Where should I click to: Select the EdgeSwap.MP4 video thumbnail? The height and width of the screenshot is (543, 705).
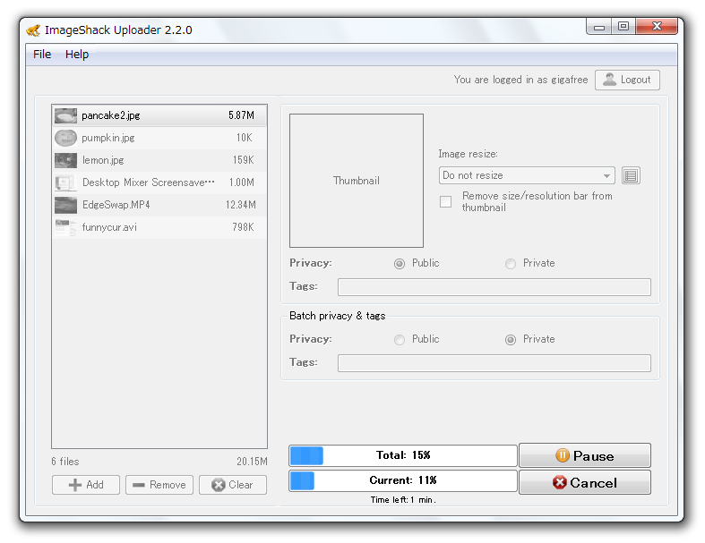[x=65, y=205]
